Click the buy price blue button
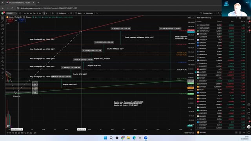The height and width of the screenshot is (141, 251). tap(22, 20)
